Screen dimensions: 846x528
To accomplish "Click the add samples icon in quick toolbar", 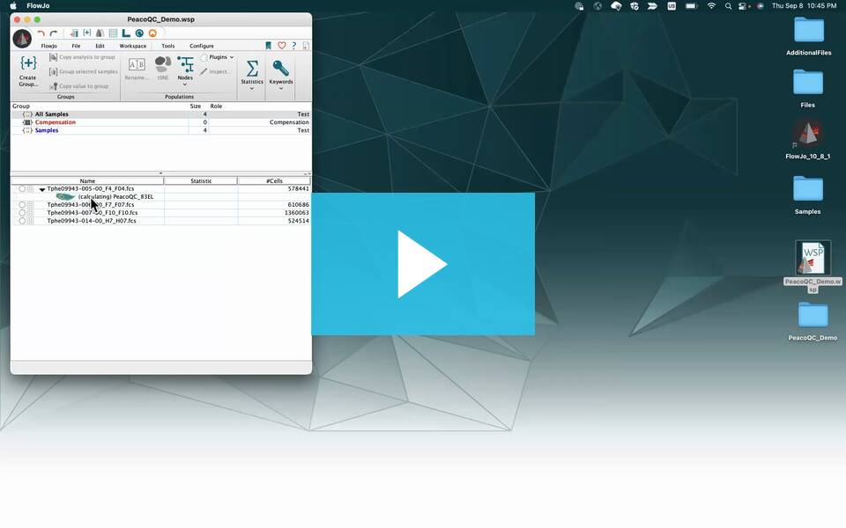I will click(74, 33).
